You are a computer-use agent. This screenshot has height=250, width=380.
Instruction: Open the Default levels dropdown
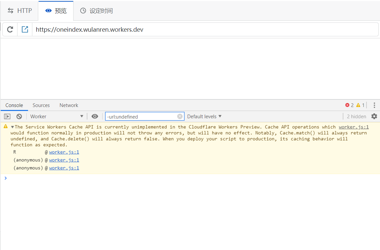(204, 116)
